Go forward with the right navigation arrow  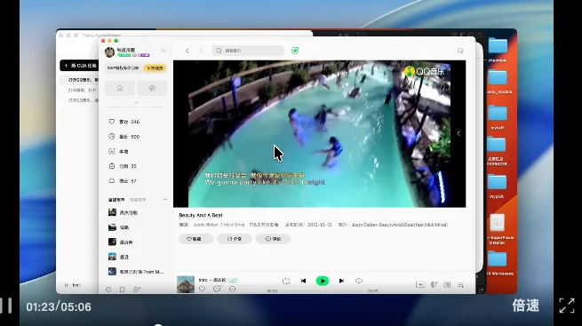201,51
